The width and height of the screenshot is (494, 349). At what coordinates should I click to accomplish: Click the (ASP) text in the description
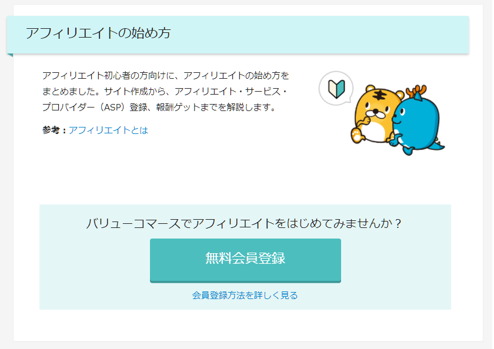[112, 108]
